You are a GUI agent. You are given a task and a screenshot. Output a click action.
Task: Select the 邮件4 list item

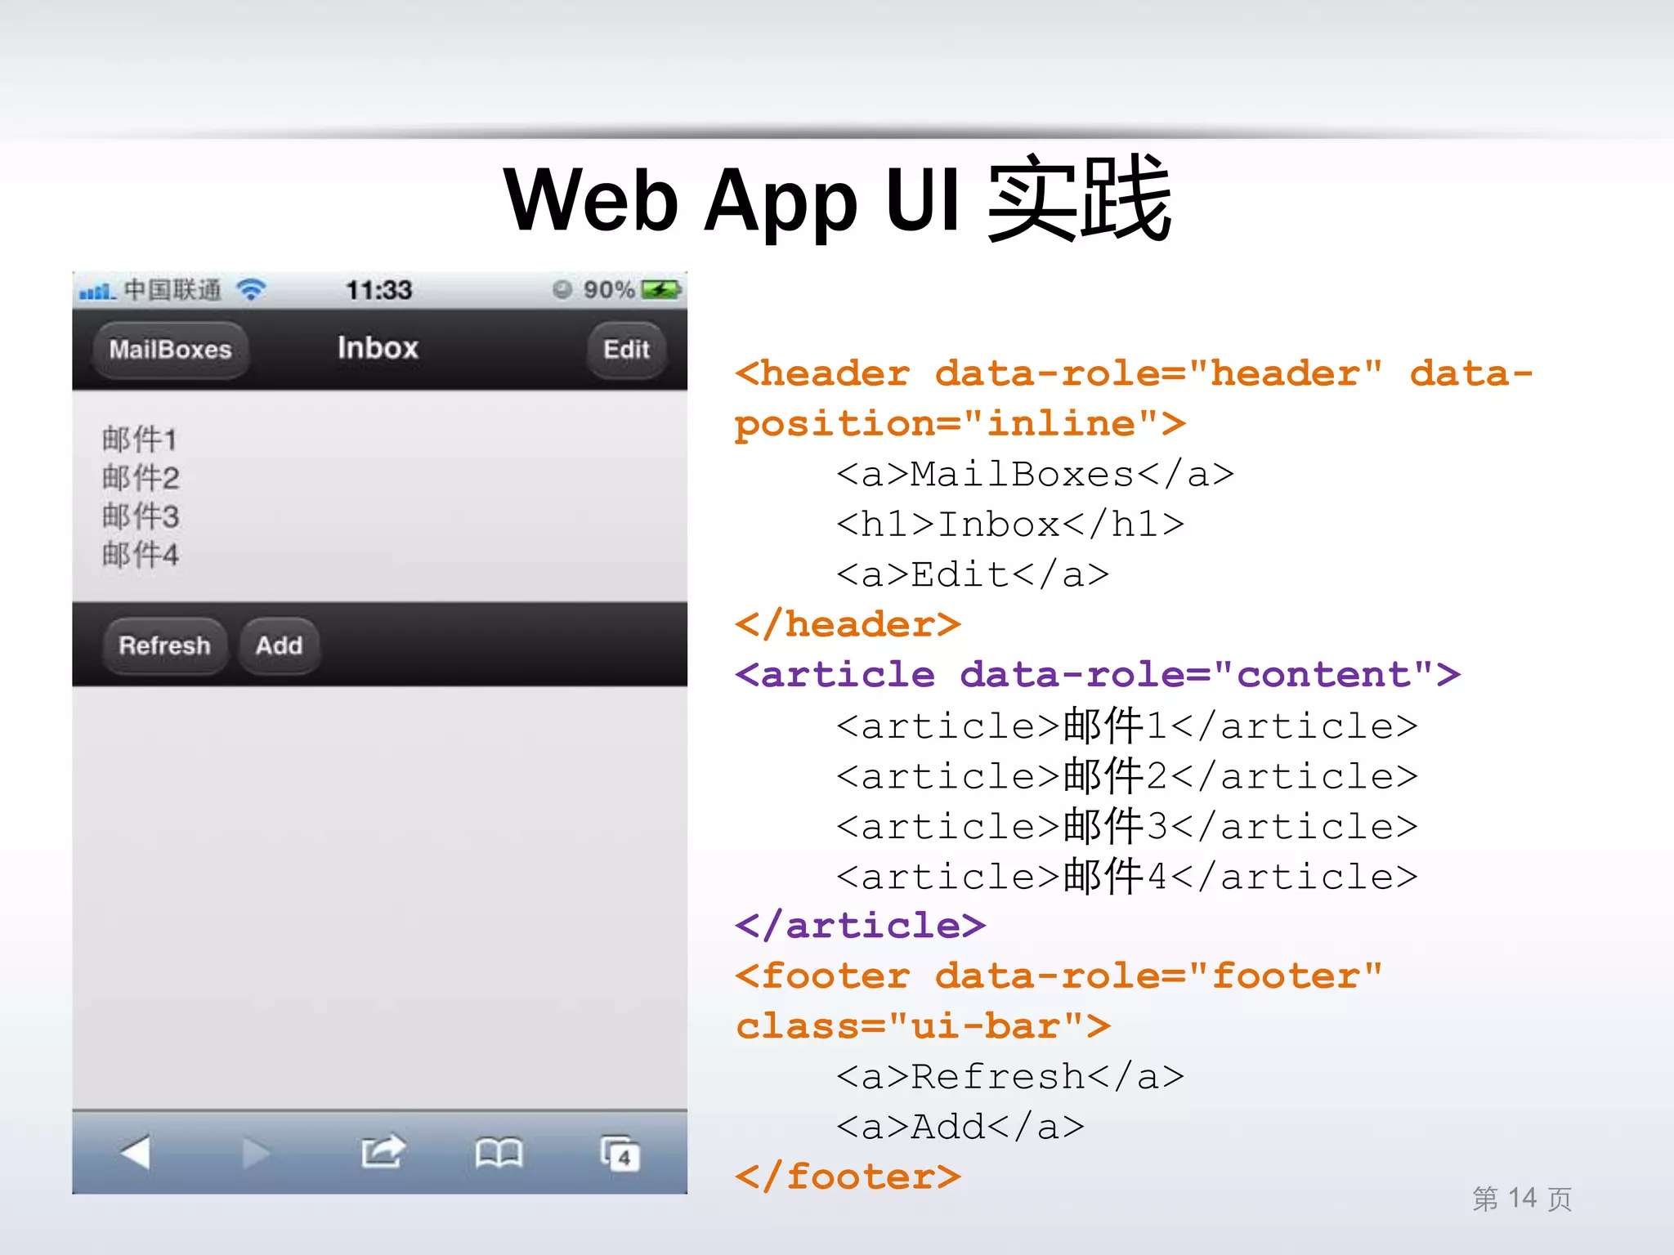pos(141,555)
